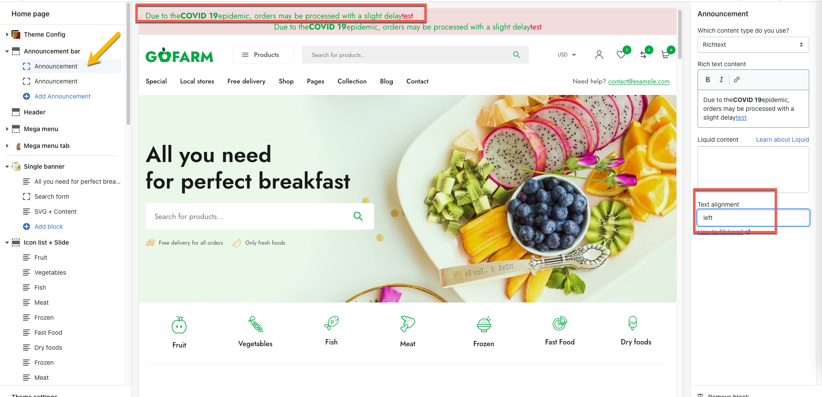Viewport: 822px width, 397px height.
Task: Click the Bold formatting icon
Action: pos(708,79)
